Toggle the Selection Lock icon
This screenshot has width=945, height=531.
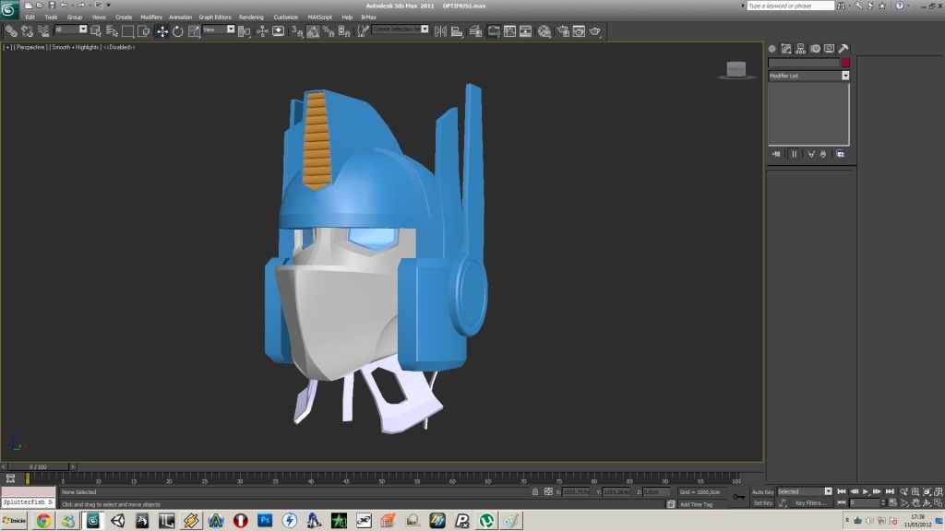(x=535, y=492)
